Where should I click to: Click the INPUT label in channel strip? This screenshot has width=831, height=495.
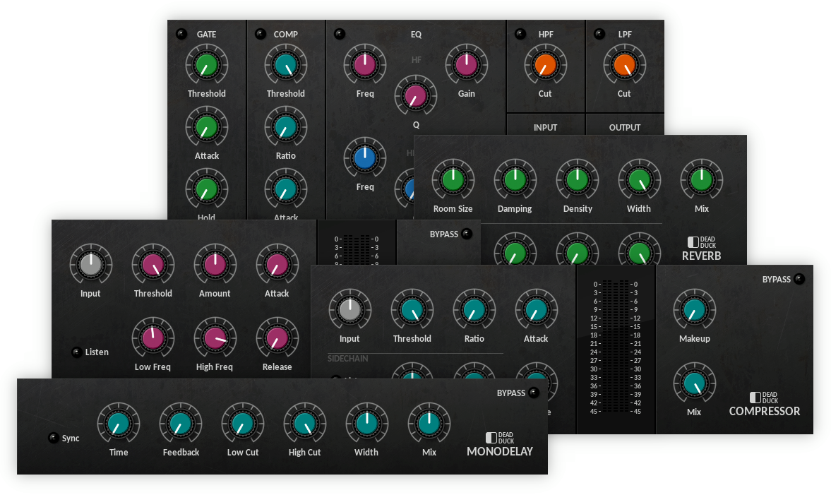tap(545, 127)
